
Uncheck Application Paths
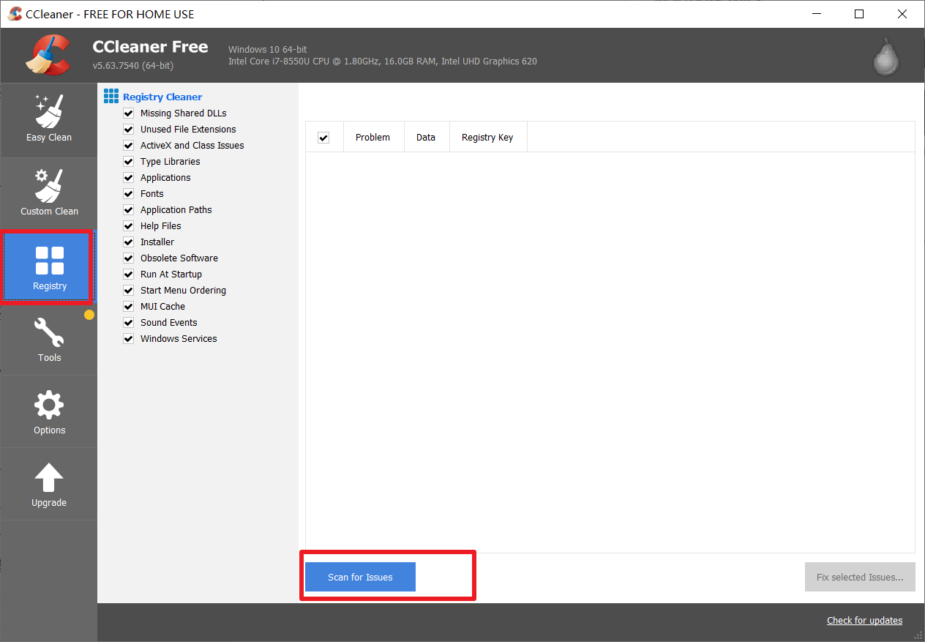[129, 210]
